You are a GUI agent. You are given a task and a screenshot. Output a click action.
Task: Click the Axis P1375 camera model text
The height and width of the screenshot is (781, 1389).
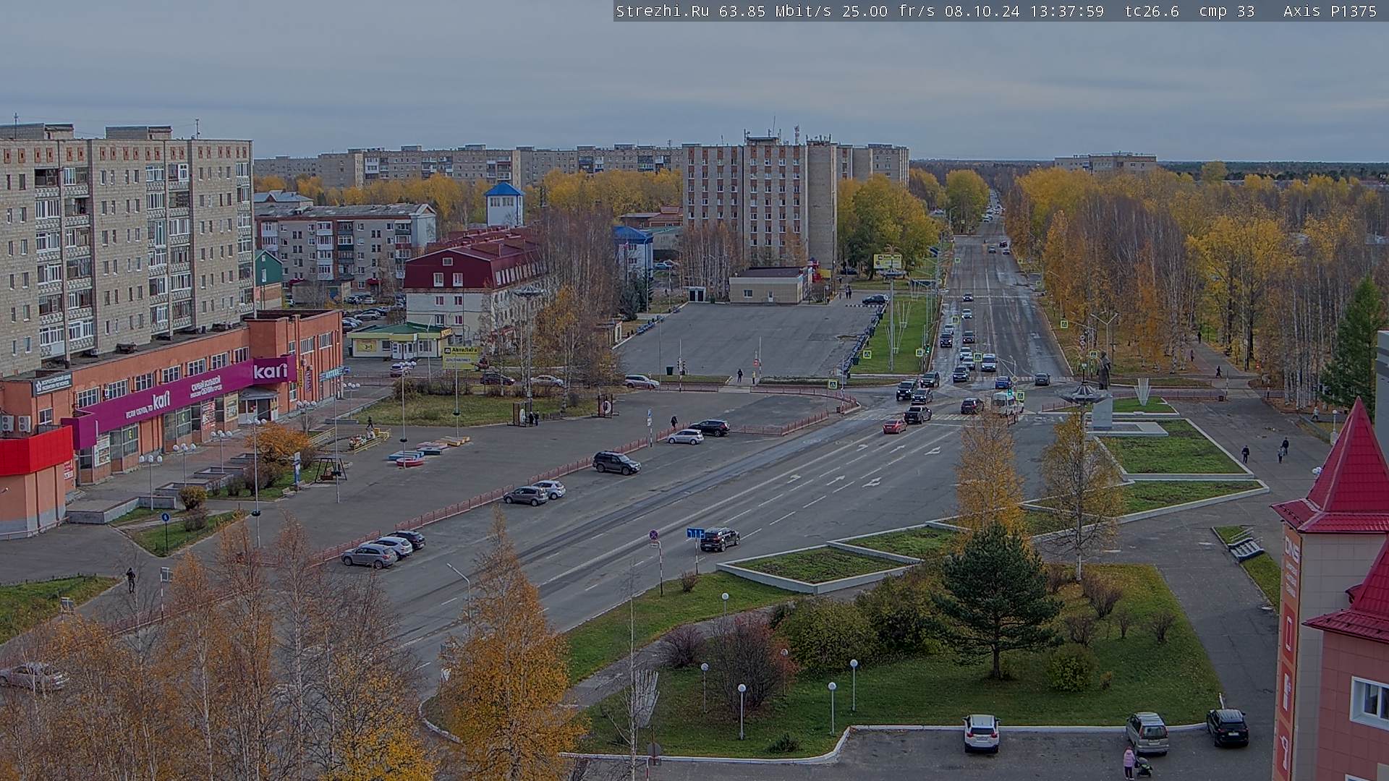pyautogui.click(x=1330, y=11)
